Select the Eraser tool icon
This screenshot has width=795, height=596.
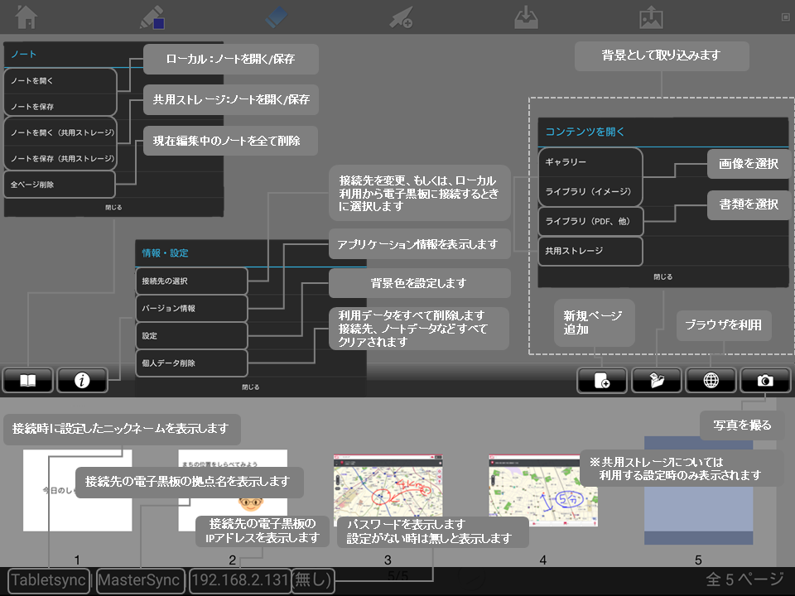277,17
